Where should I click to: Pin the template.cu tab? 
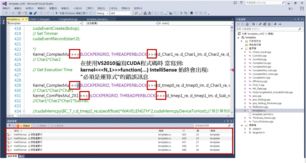23,19
